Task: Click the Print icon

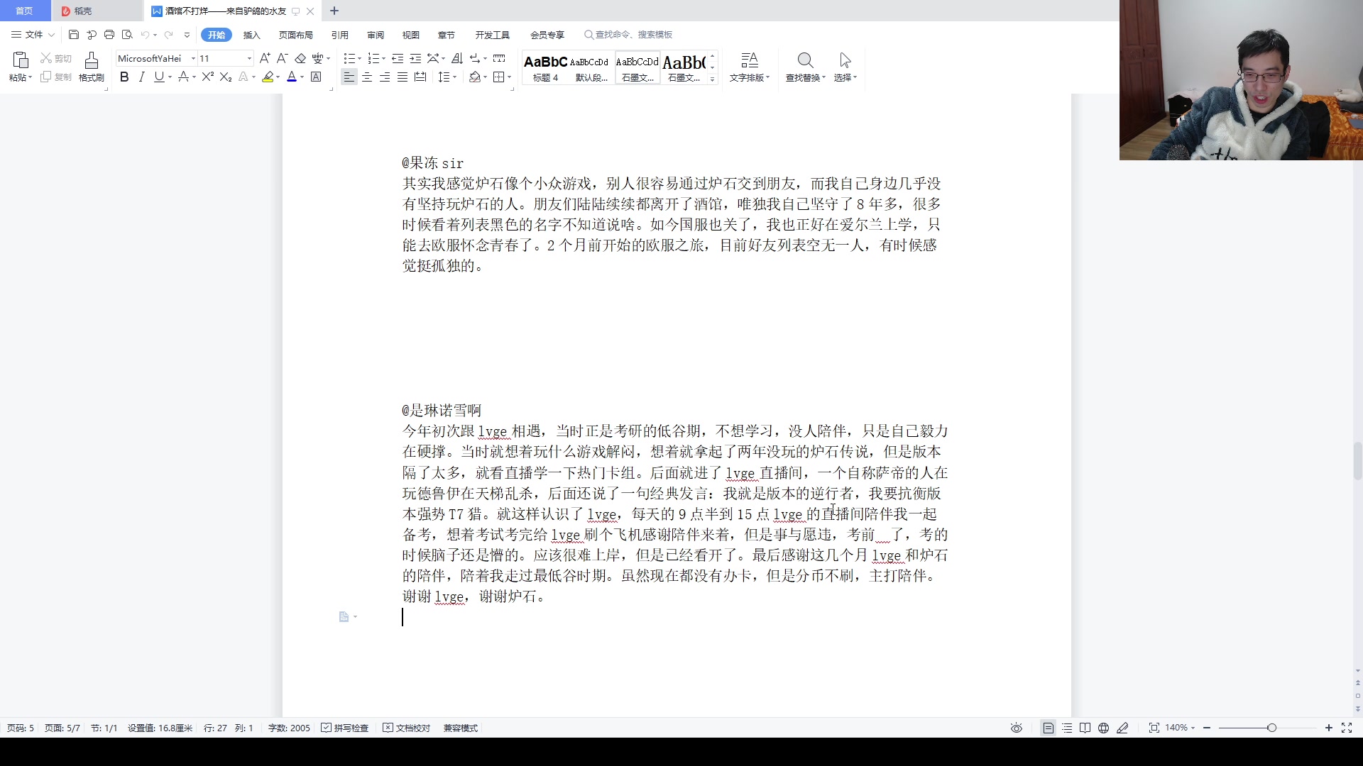Action: (x=109, y=34)
